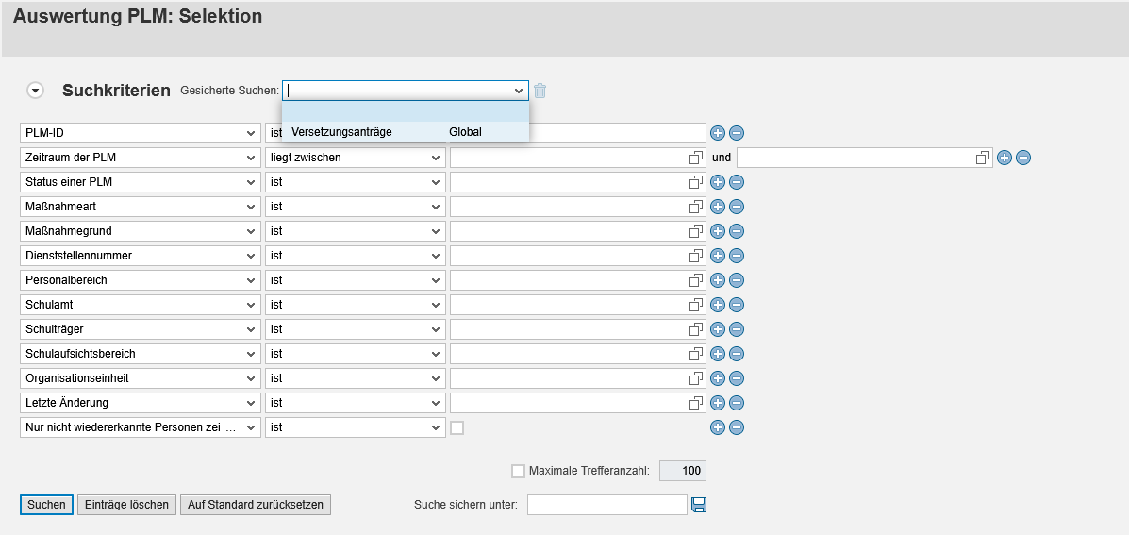Add a row after Letzte Änderung
The width and height of the screenshot is (1129, 535).
click(717, 403)
